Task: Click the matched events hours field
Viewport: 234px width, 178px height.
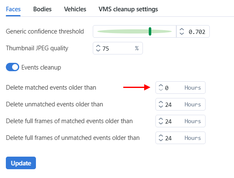Action: tap(181, 88)
